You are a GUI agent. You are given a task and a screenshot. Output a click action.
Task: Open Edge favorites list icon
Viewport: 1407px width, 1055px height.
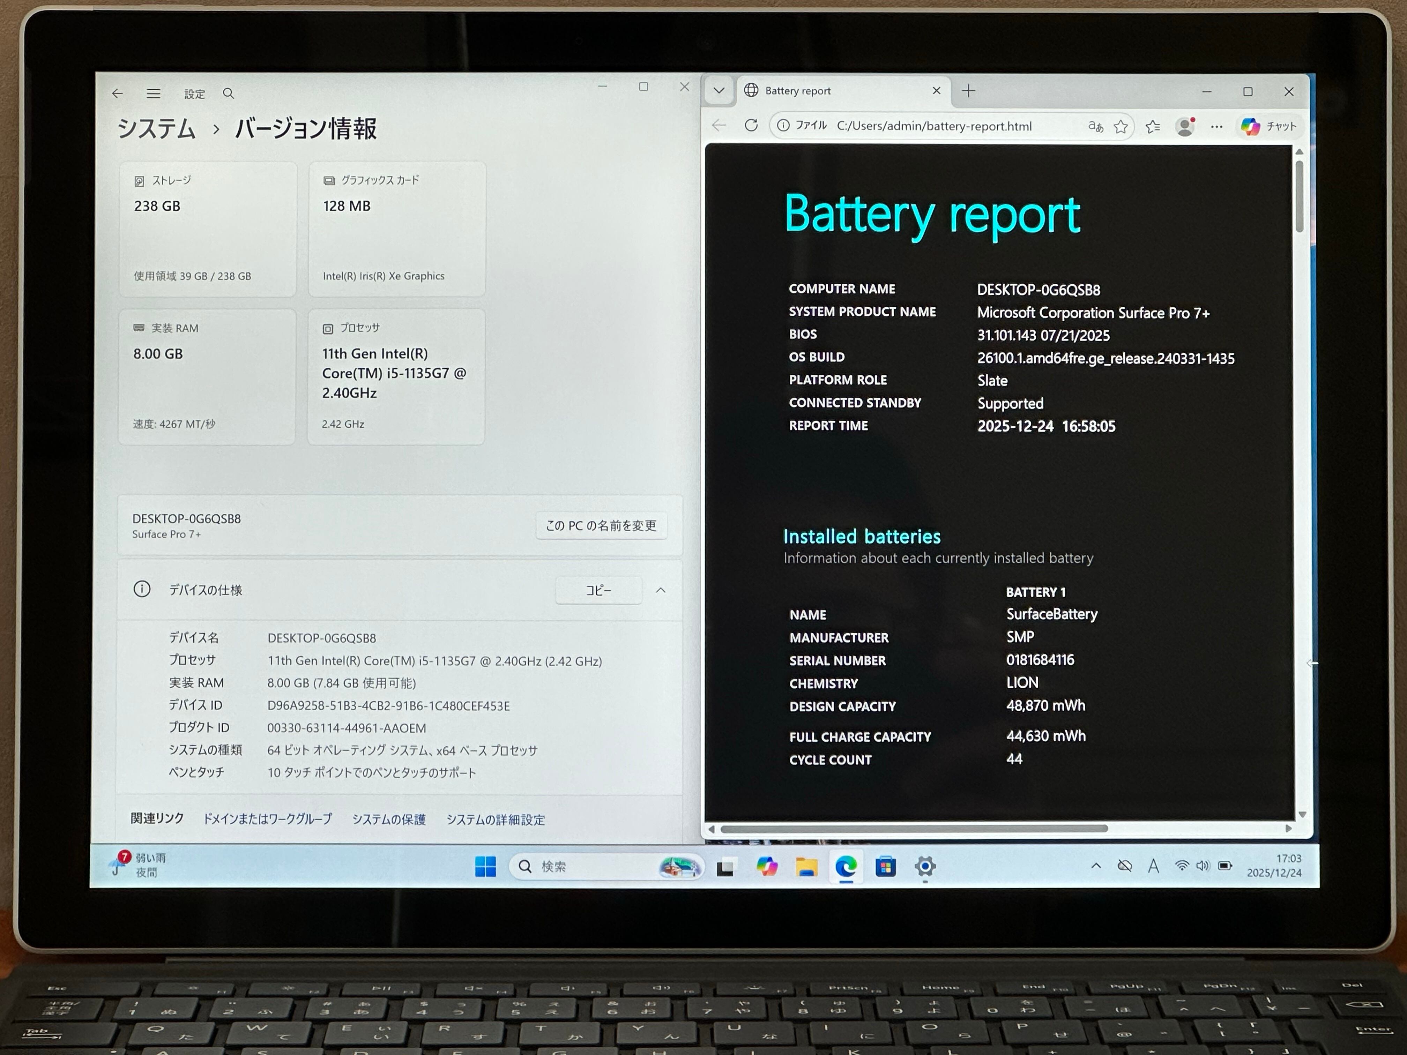click(1153, 127)
